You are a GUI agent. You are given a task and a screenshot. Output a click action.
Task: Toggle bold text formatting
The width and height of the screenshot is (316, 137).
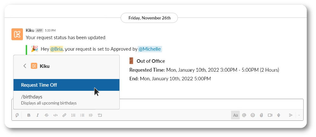(29, 115)
